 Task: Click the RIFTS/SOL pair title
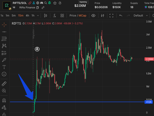coord(20,3)
